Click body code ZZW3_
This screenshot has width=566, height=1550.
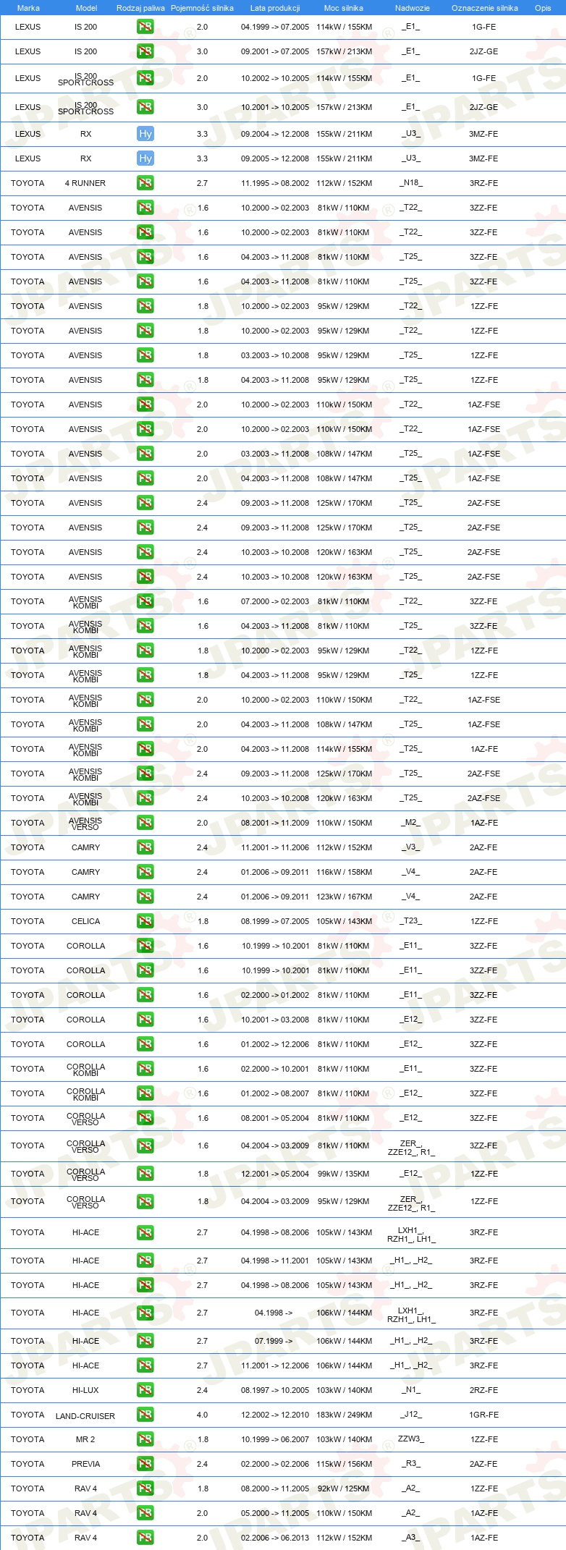411,1439
